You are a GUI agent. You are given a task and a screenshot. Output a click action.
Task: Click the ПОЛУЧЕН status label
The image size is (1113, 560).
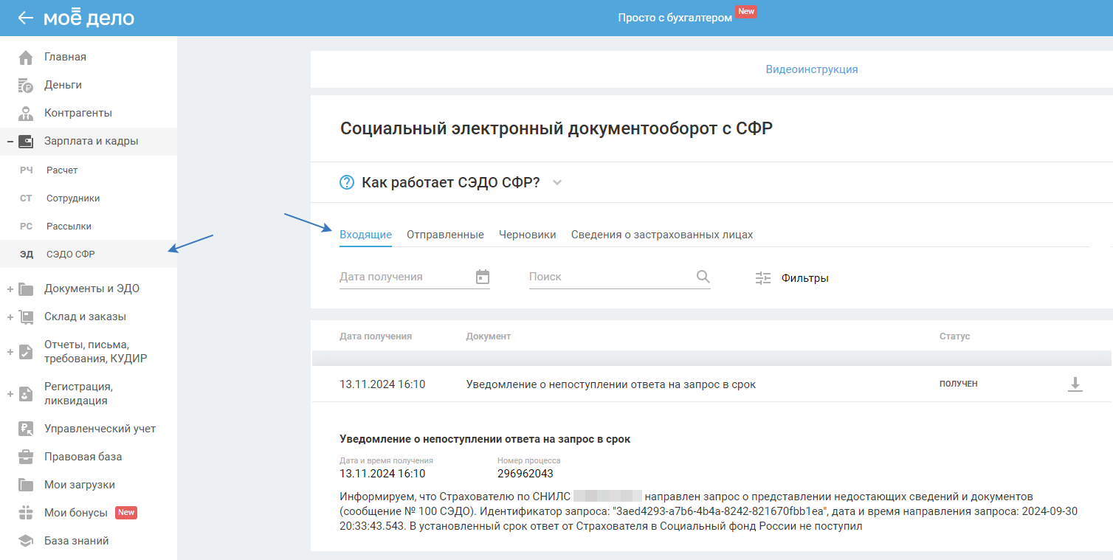pyautogui.click(x=958, y=384)
